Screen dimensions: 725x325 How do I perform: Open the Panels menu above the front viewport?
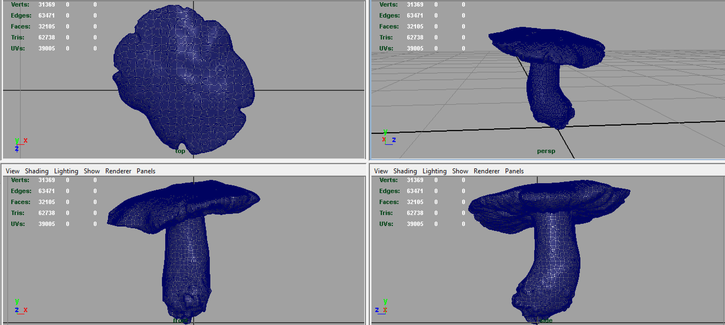[146, 171]
